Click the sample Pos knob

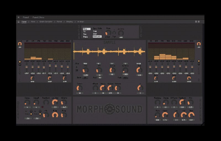85,70
